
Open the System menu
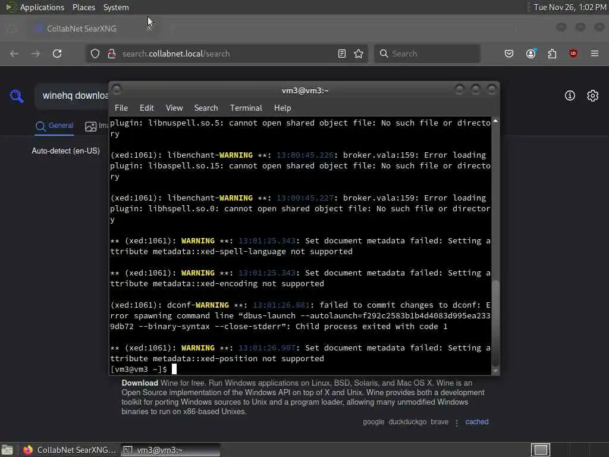tap(116, 7)
